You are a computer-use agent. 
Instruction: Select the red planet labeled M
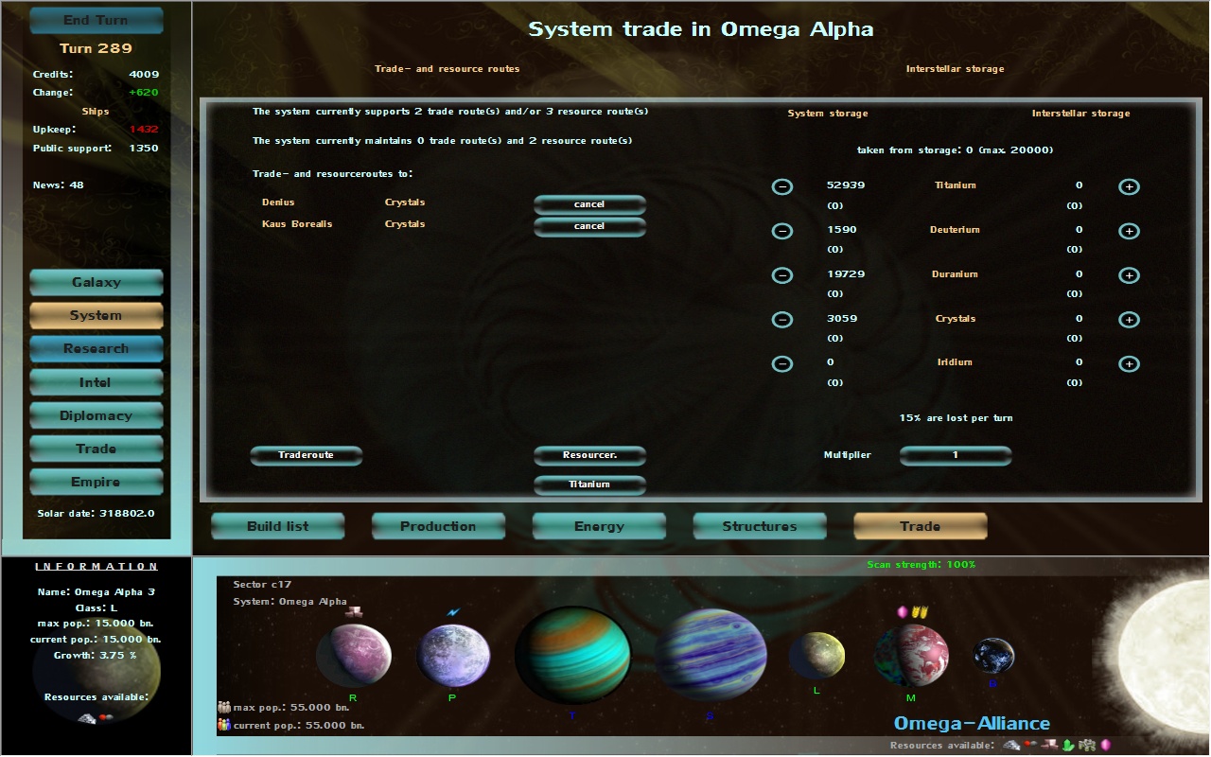[x=910, y=656]
